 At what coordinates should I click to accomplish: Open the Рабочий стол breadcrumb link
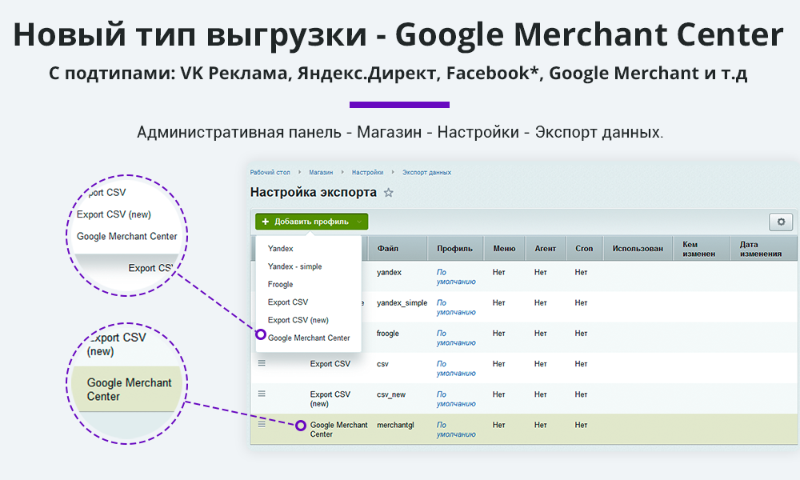click(270, 172)
